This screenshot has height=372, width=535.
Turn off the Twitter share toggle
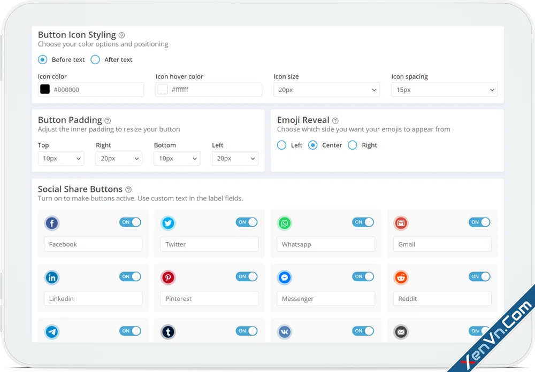coord(246,222)
